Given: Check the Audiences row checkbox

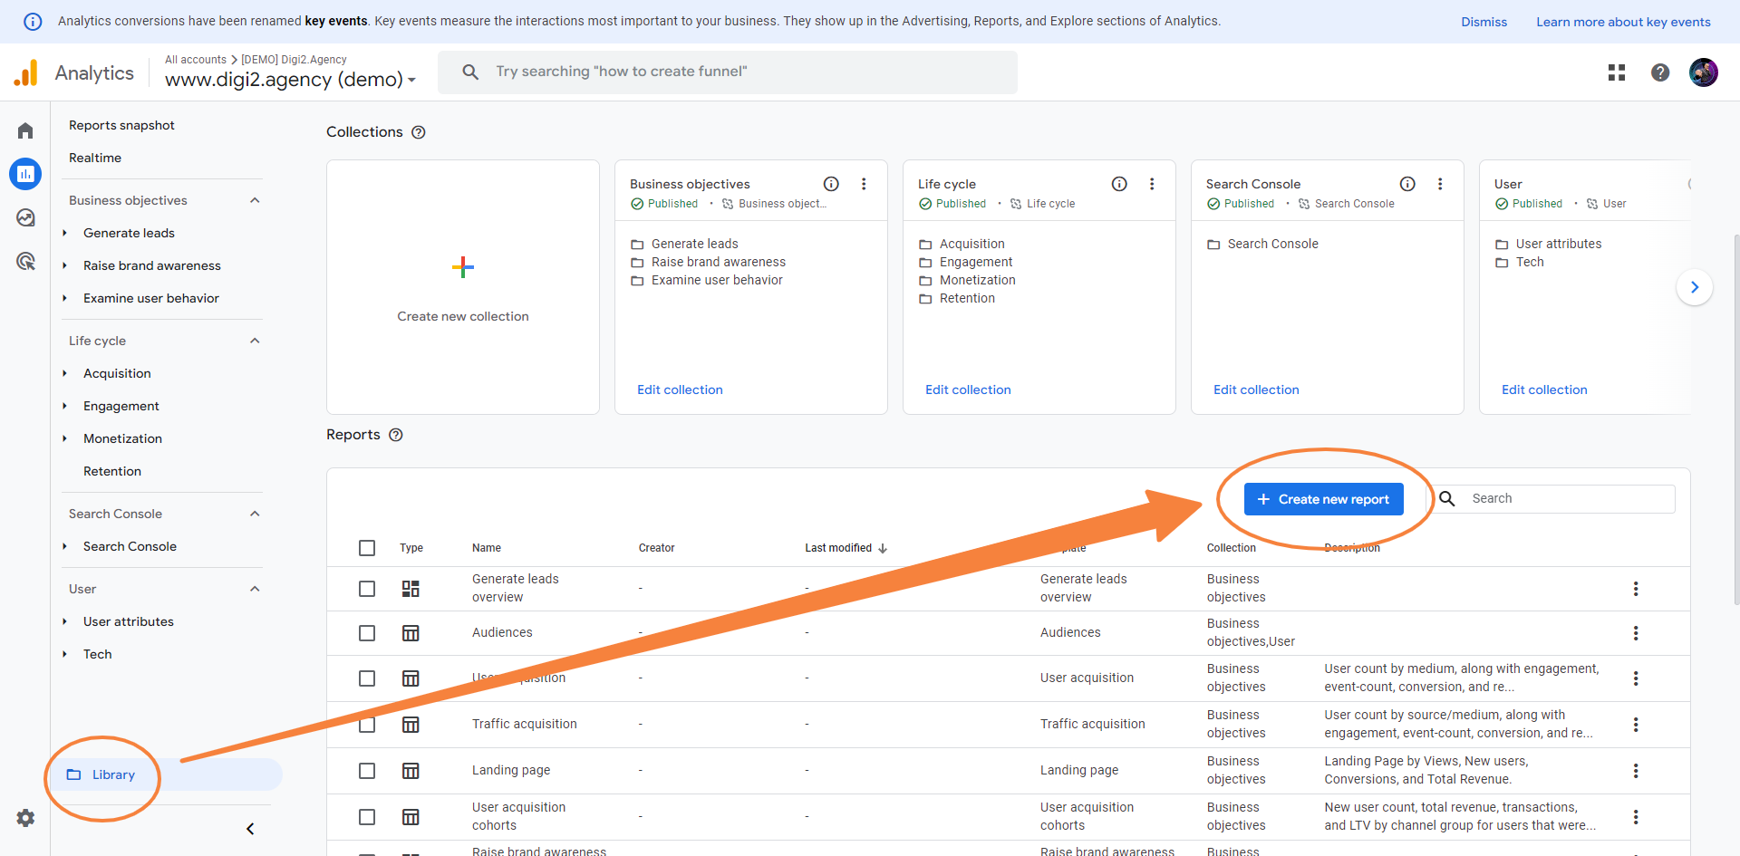Looking at the screenshot, I should [x=367, y=633].
